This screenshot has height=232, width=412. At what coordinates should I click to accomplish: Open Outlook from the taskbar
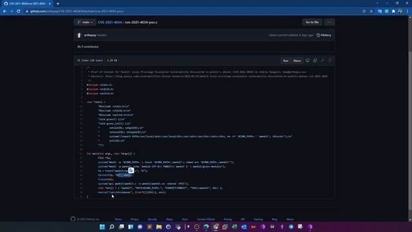coord(244,227)
